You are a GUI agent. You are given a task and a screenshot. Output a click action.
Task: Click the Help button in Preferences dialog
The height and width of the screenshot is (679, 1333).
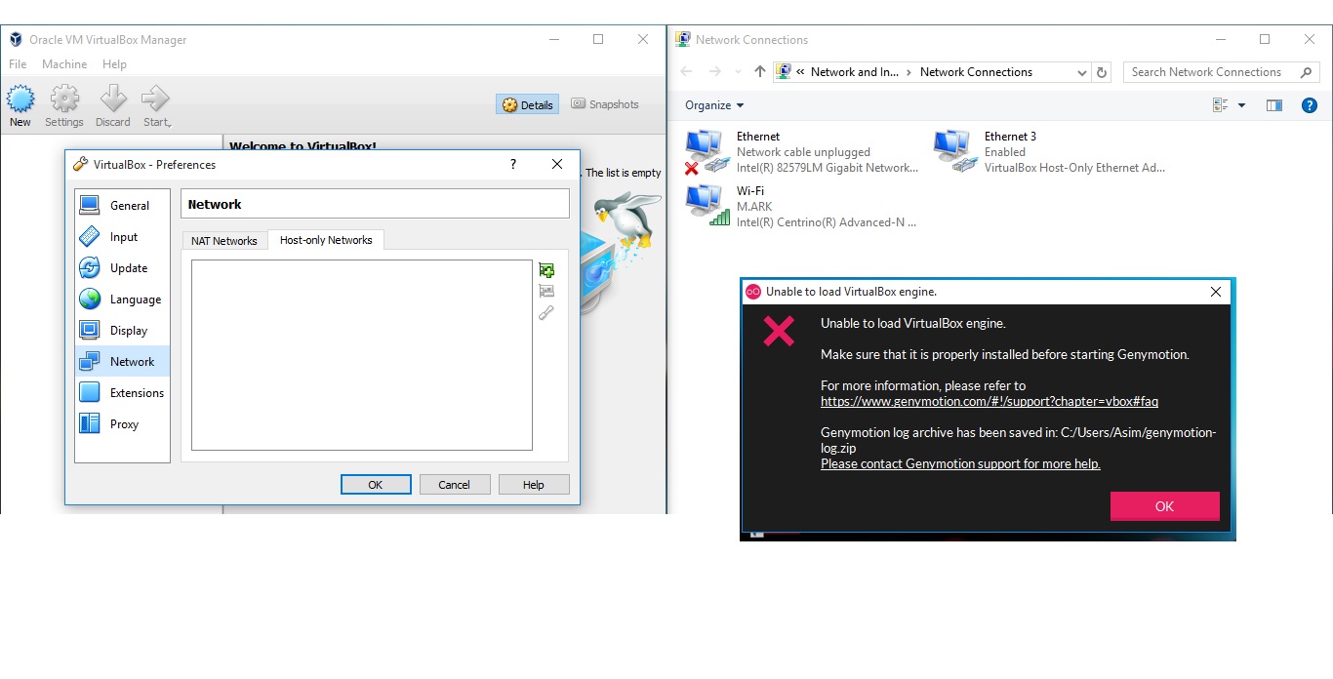[534, 485]
